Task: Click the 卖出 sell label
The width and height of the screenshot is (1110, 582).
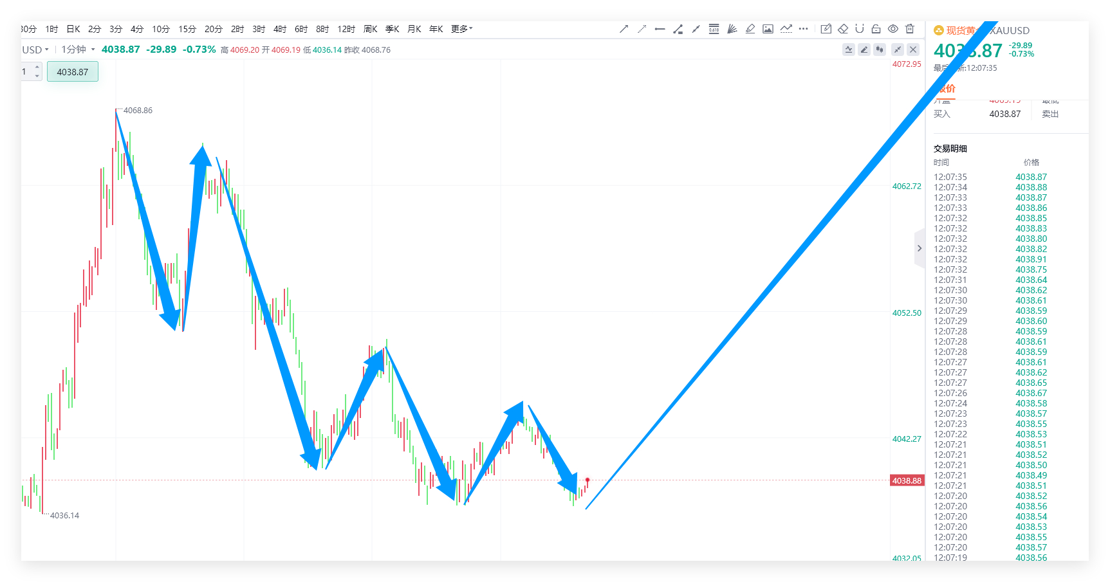Action: (1050, 114)
